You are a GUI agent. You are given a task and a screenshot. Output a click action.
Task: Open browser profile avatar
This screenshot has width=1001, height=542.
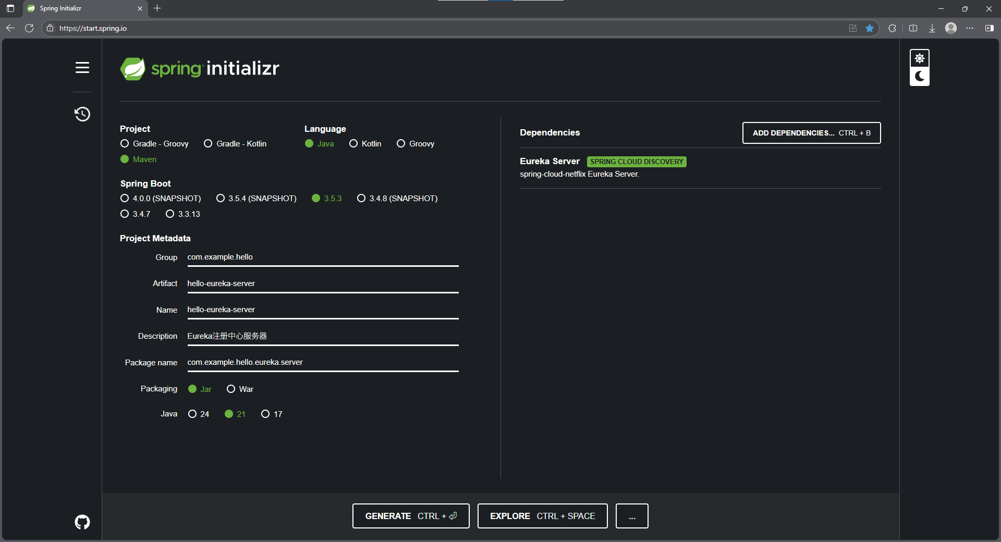coord(951,28)
